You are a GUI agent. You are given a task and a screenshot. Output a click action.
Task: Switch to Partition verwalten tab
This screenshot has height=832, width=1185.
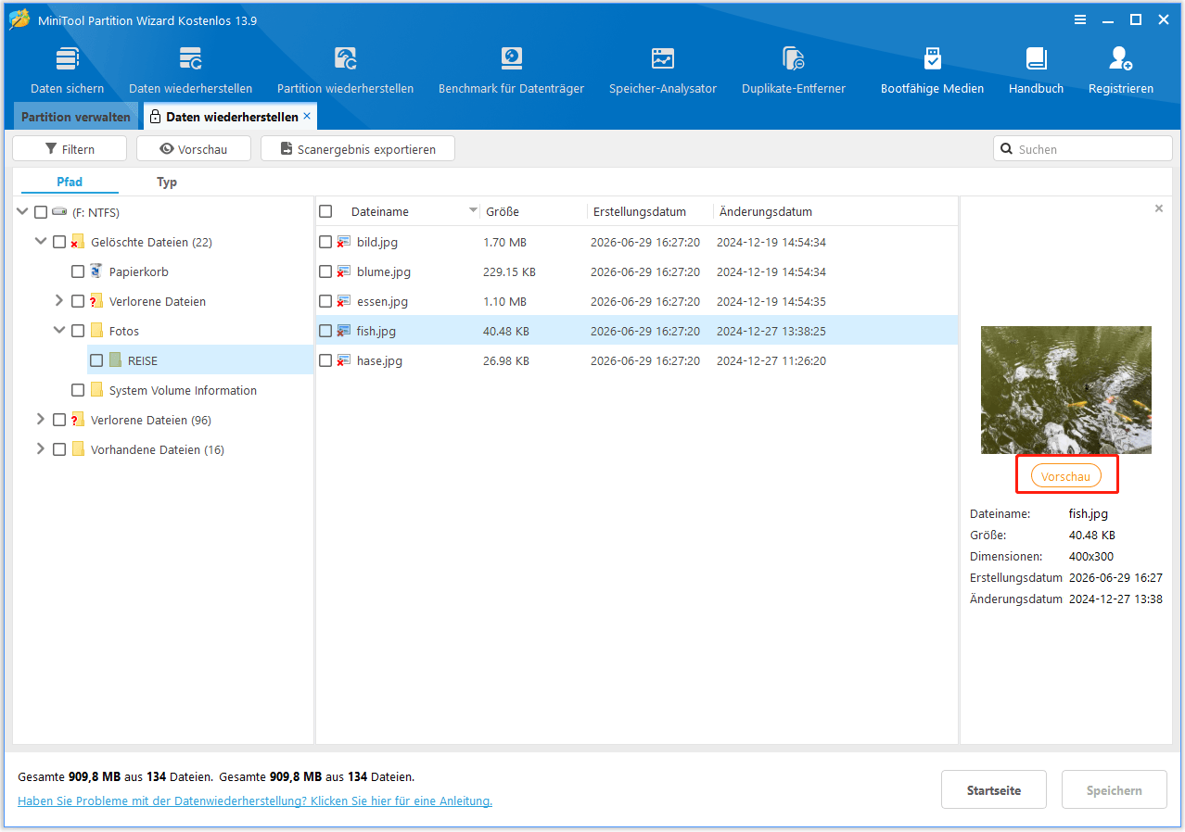coord(76,117)
